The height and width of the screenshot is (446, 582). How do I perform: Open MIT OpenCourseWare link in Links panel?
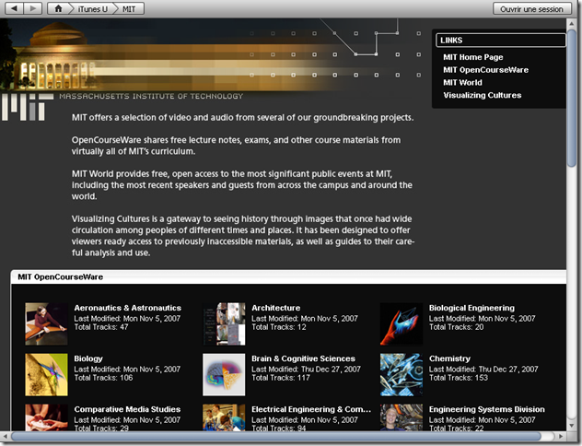click(485, 70)
